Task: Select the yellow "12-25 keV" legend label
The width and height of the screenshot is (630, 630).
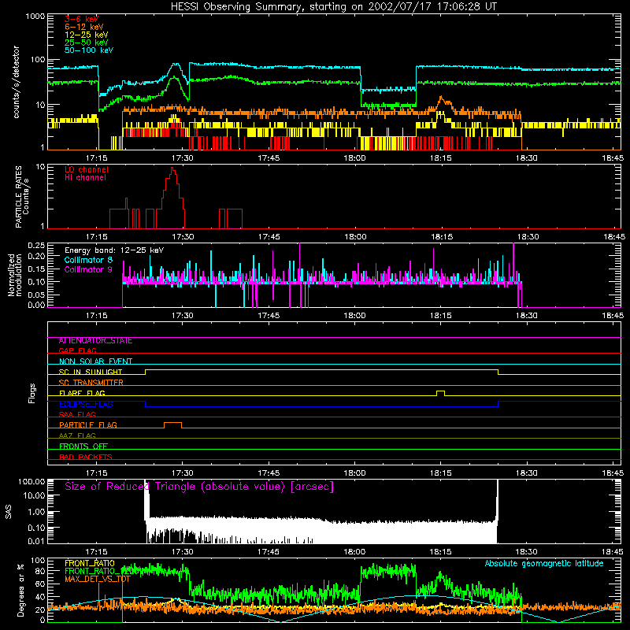Action: click(x=87, y=35)
